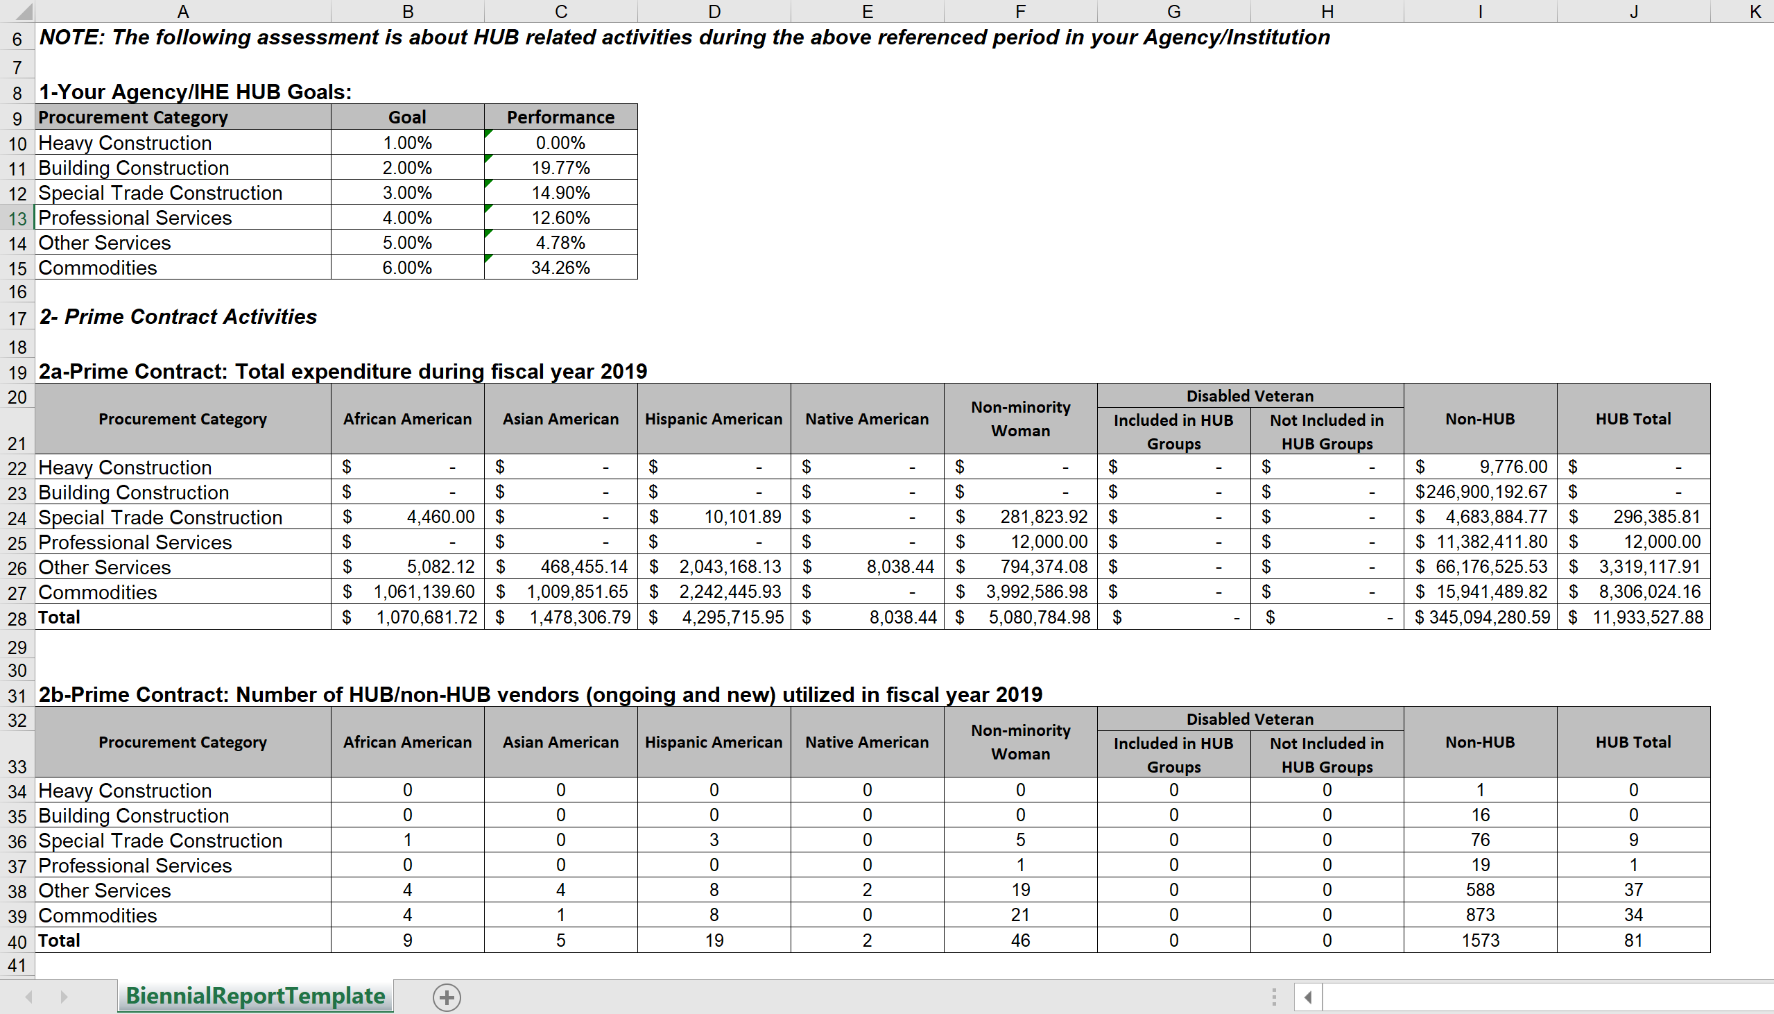Click Asian American 468,455.14 cell
The height and width of the screenshot is (1014, 1774).
click(561, 567)
